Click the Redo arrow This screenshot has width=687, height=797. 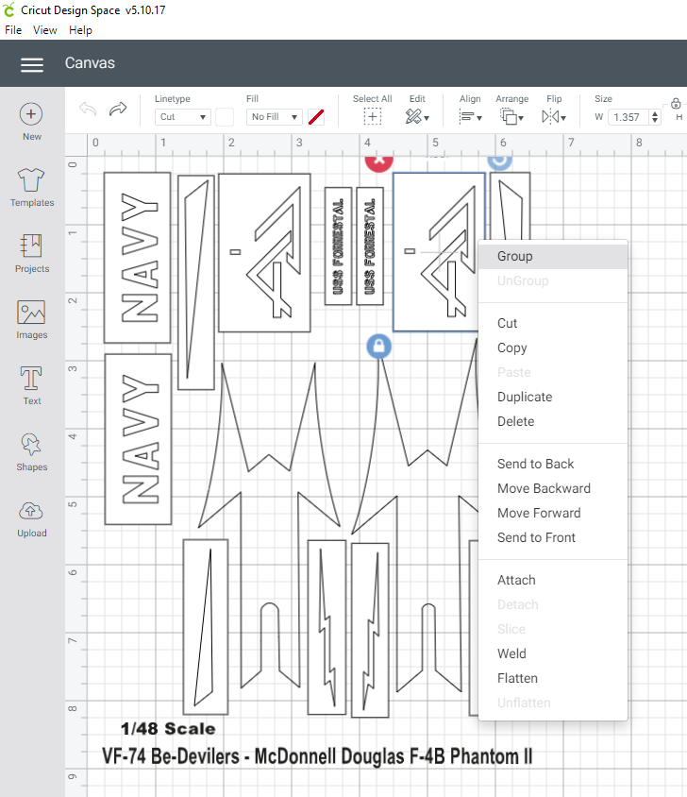pyautogui.click(x=118, y=110)
